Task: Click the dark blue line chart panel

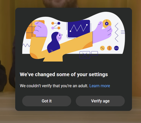Action: (79, 29)
